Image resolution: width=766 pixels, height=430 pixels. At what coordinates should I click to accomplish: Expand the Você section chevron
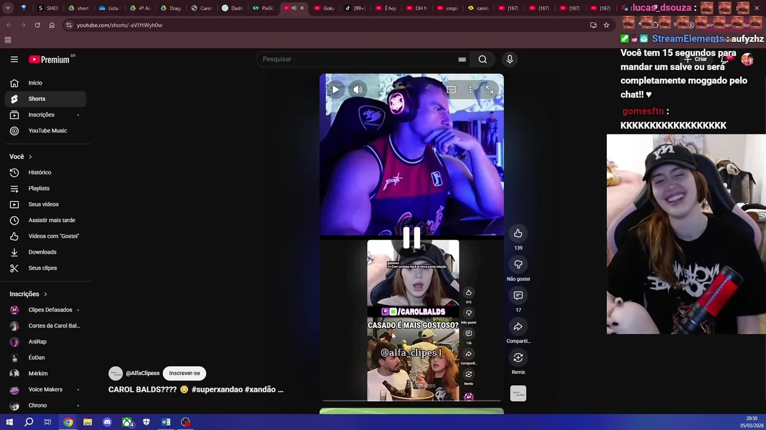click(x=30, y=156)
